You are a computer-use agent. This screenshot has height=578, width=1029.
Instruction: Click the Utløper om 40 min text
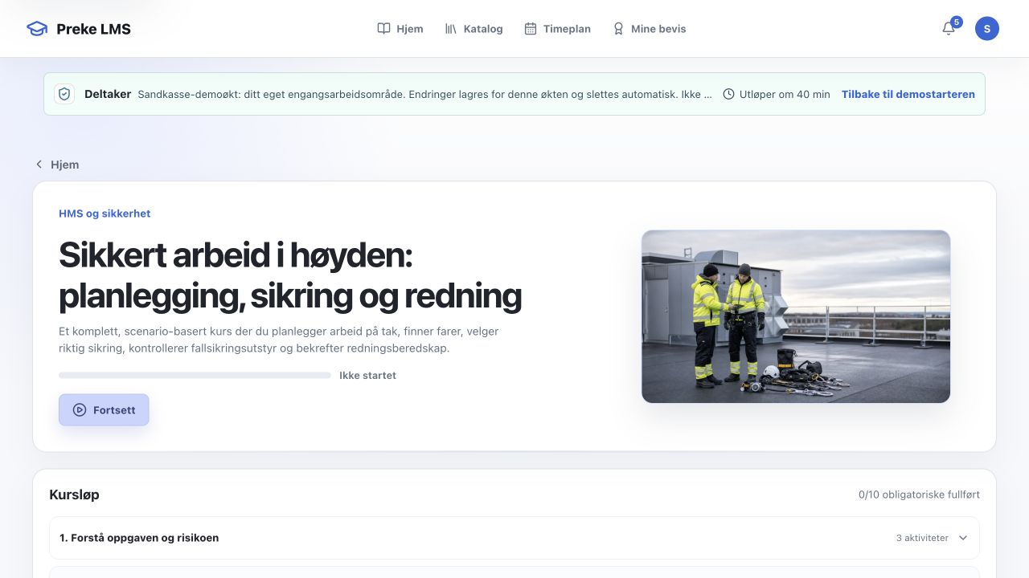coord(785,94)
